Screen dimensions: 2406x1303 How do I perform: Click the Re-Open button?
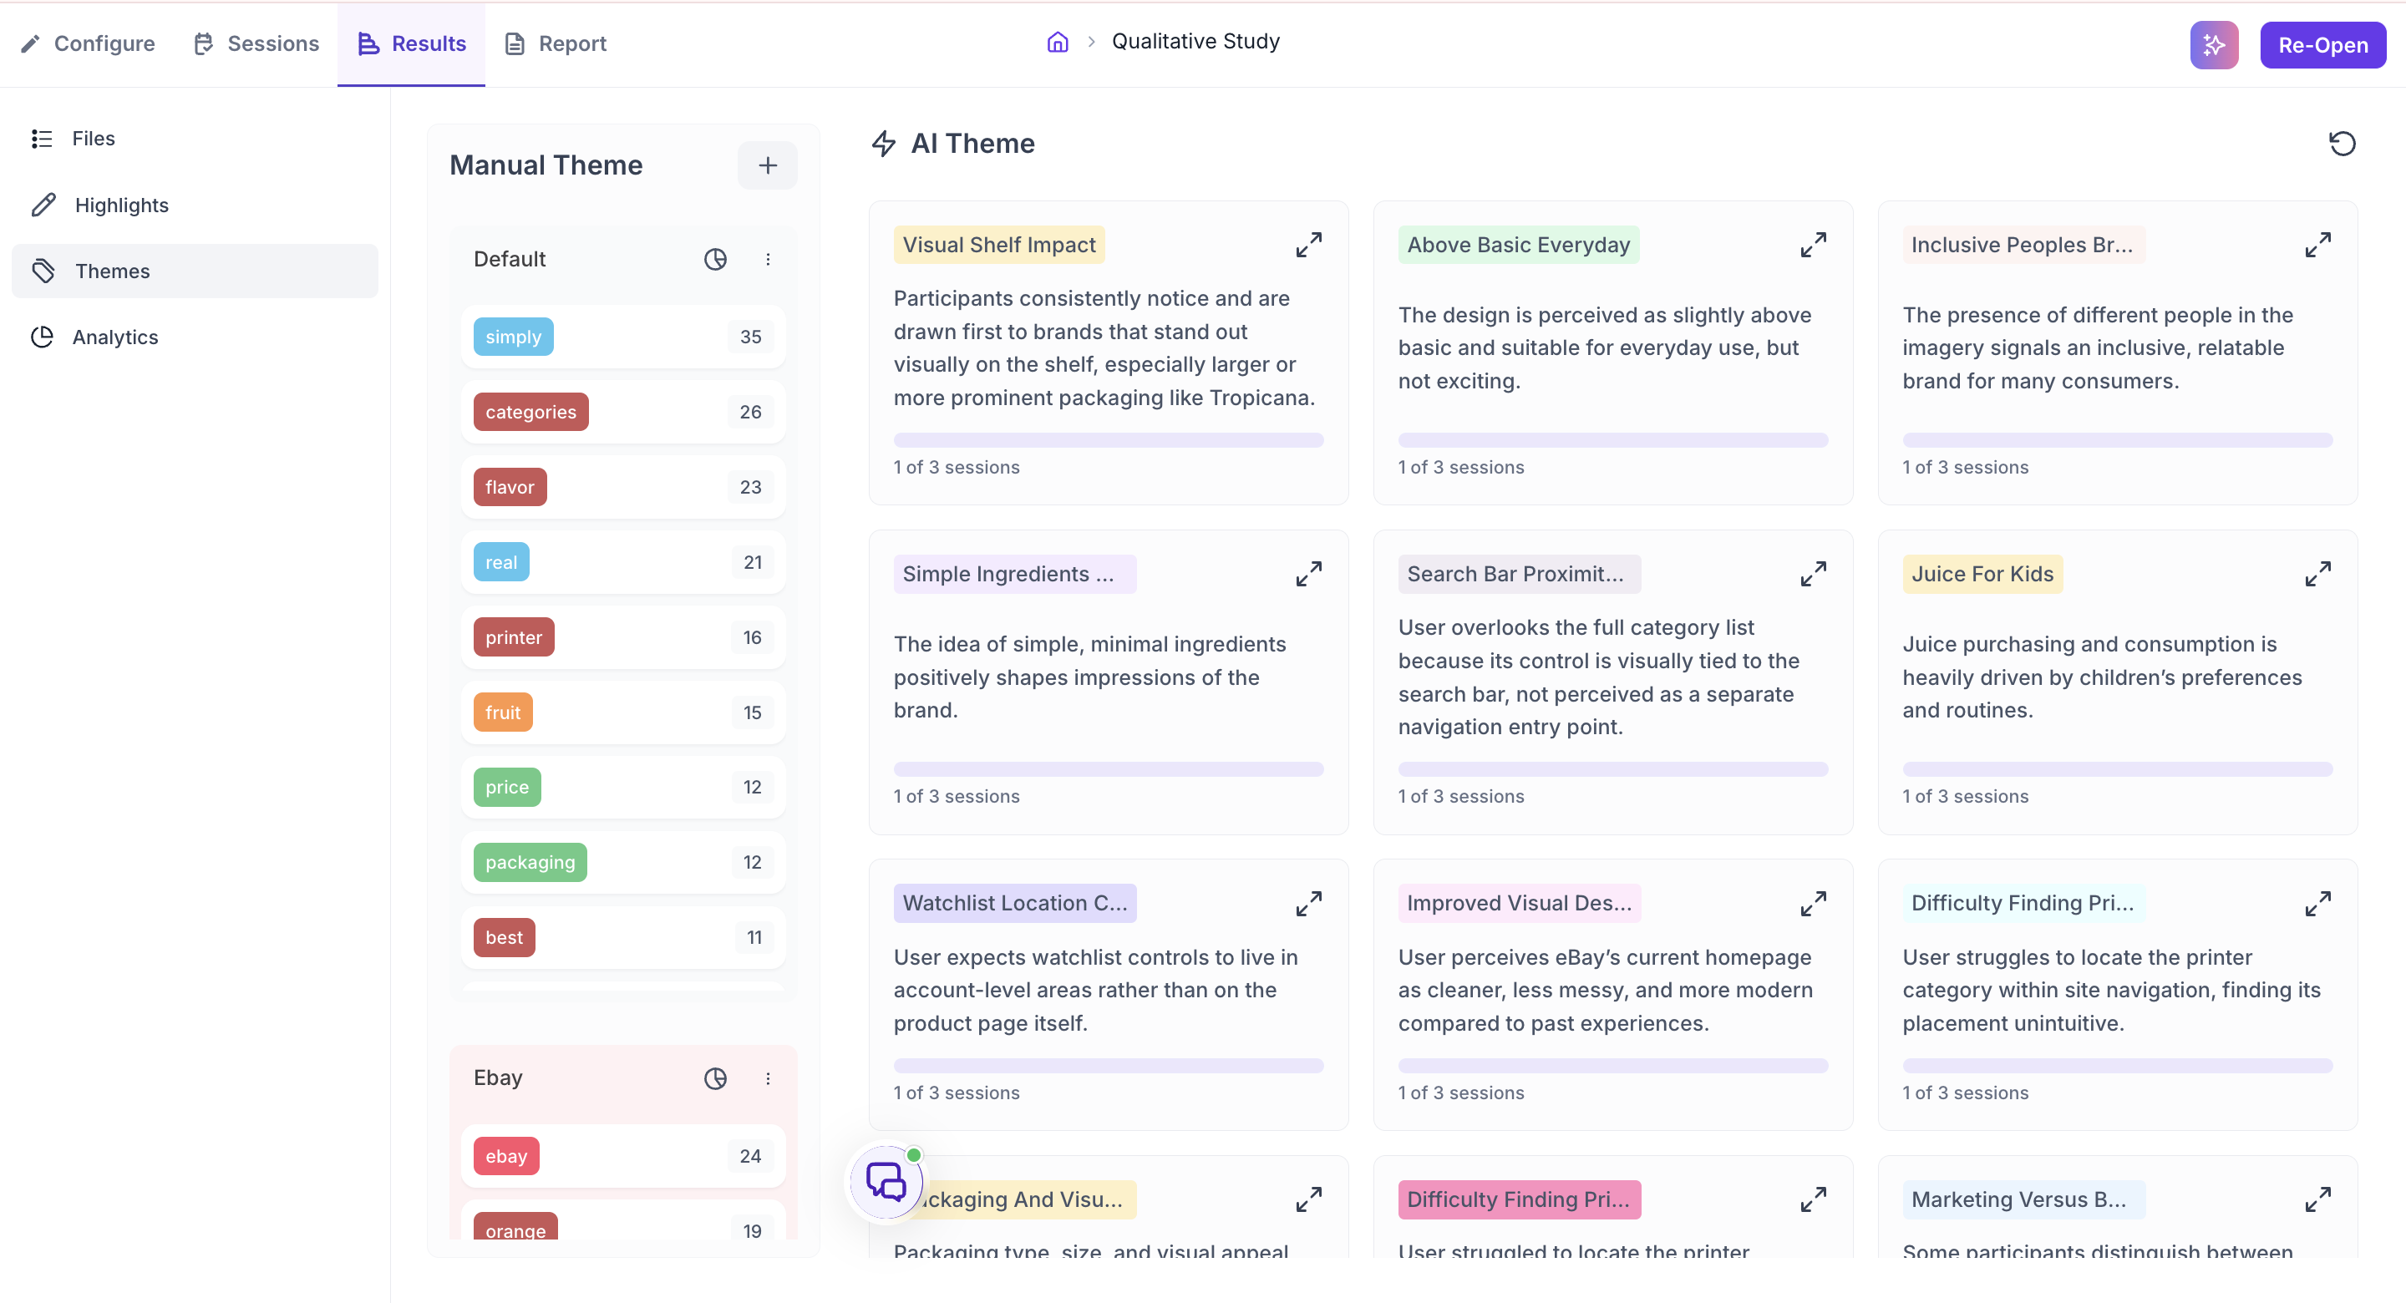coord(2322,45)
